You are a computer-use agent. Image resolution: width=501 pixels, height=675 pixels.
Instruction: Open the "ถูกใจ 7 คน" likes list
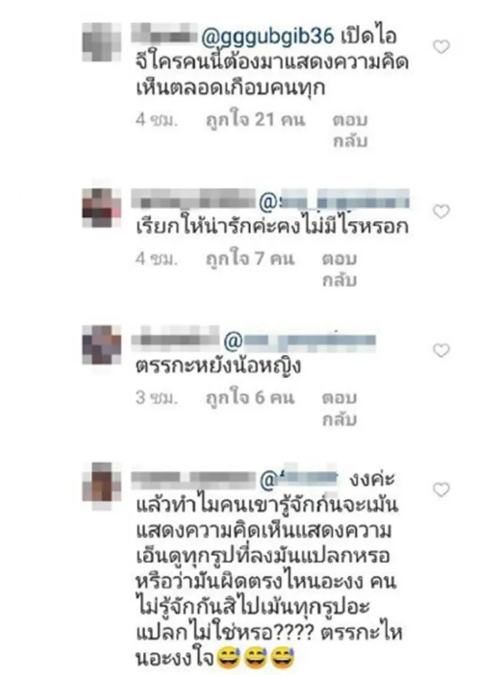click(x=250, y=259)
